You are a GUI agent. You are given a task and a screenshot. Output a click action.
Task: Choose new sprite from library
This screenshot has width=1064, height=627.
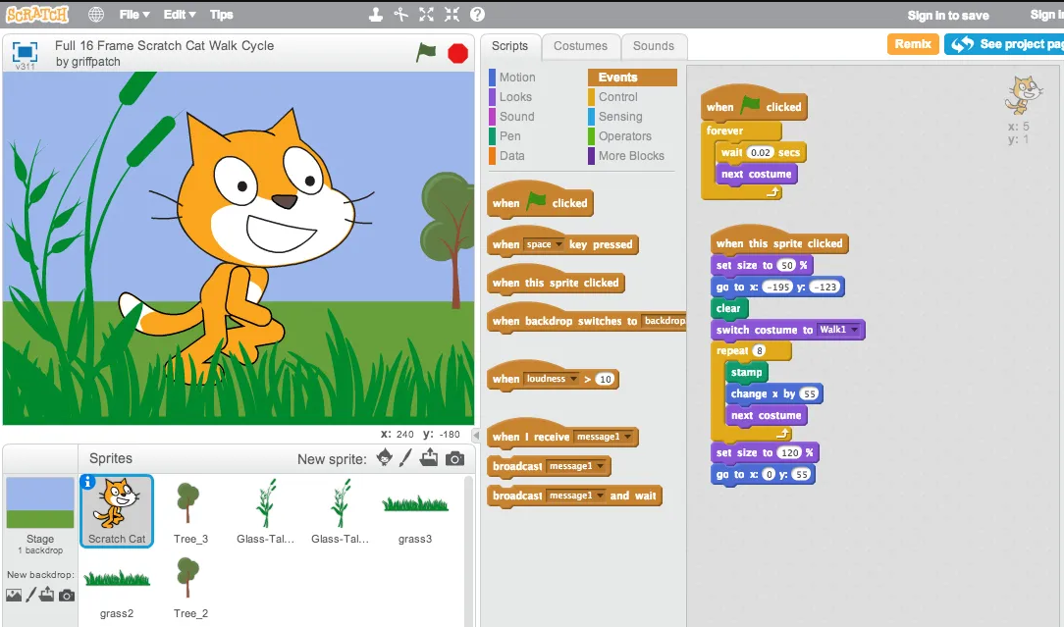384,458
